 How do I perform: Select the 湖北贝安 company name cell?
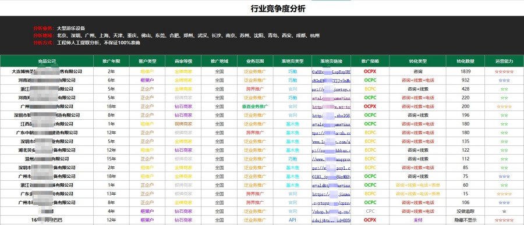(x=47, y=150)
